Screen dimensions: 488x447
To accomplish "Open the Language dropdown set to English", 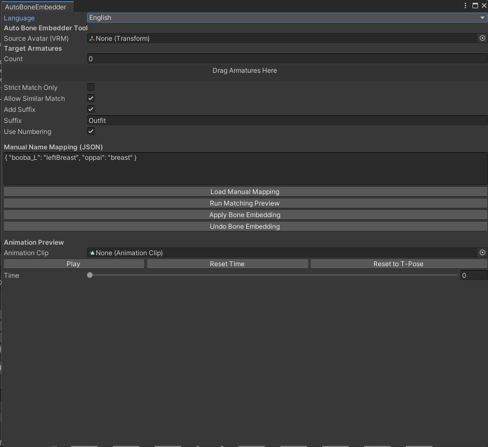I will 286,17.
